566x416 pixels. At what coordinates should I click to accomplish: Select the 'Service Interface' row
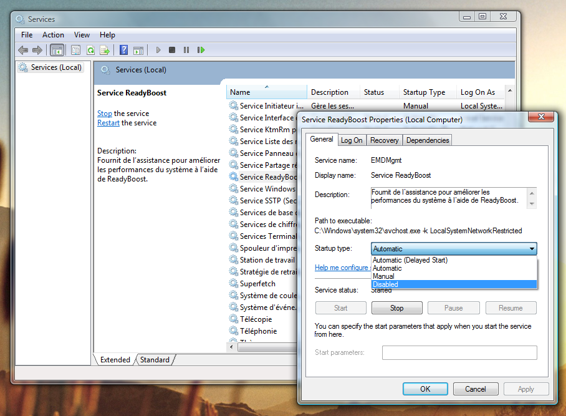pos(263,118)
